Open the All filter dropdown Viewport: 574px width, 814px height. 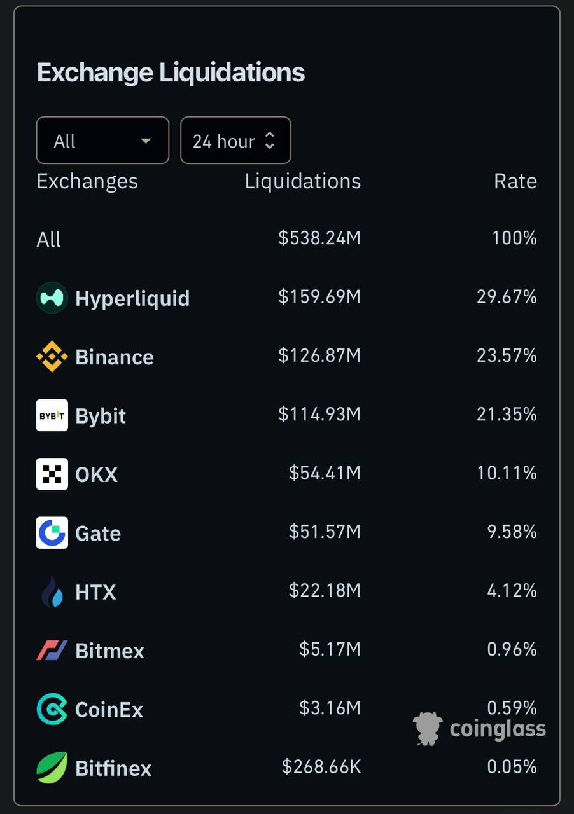(x=102, y=141)
